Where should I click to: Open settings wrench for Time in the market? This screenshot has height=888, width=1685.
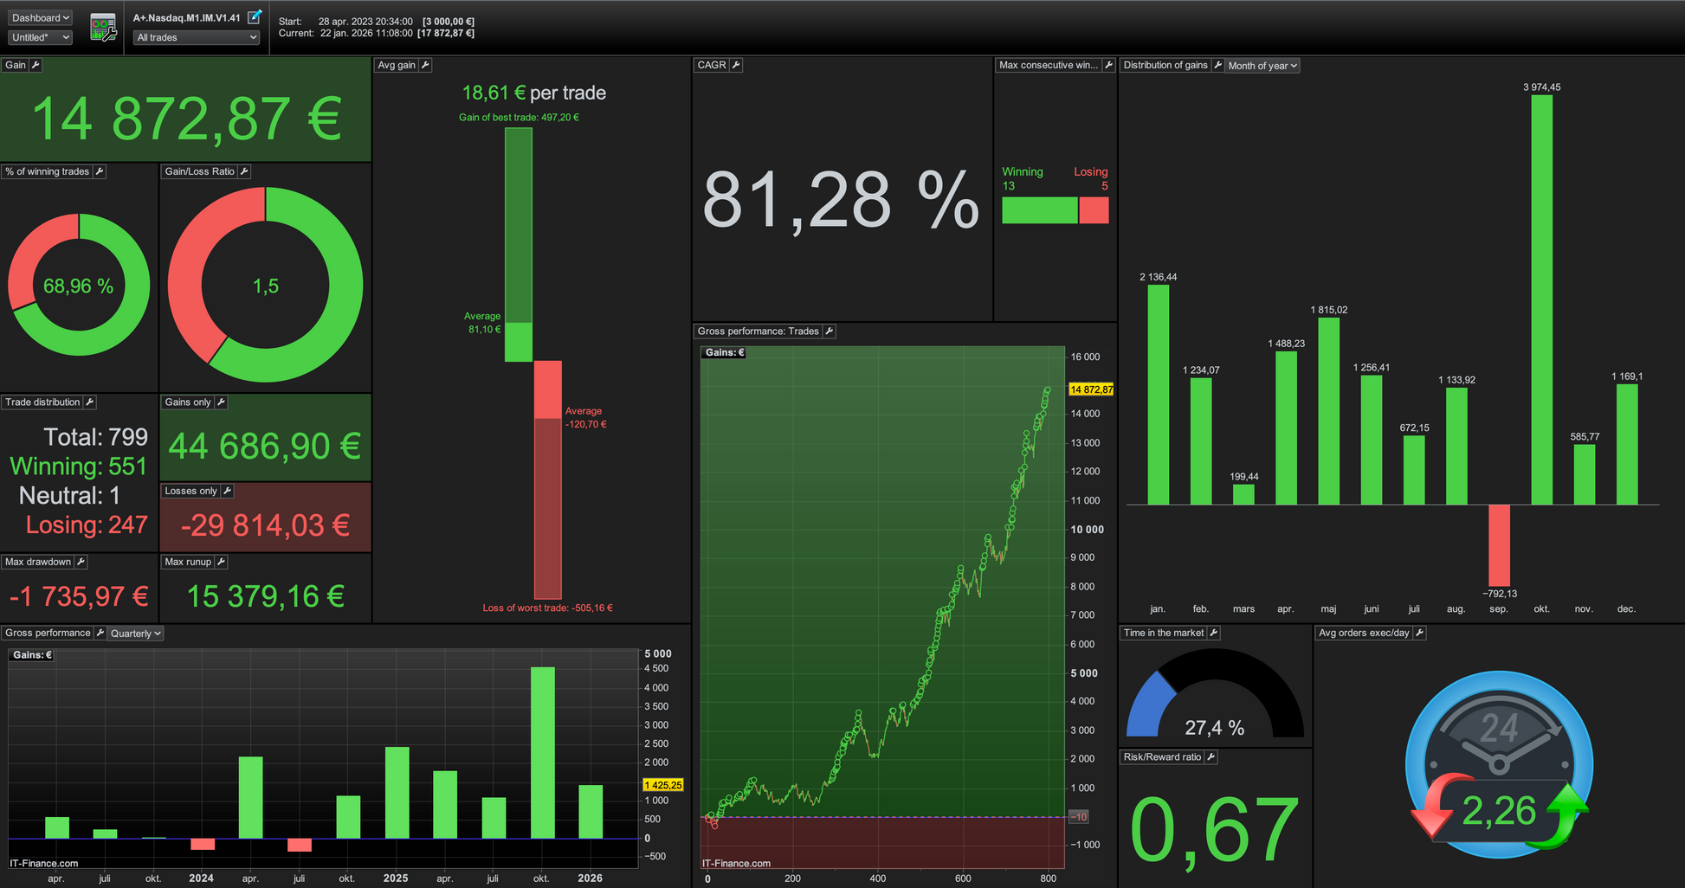point(1214,633)
